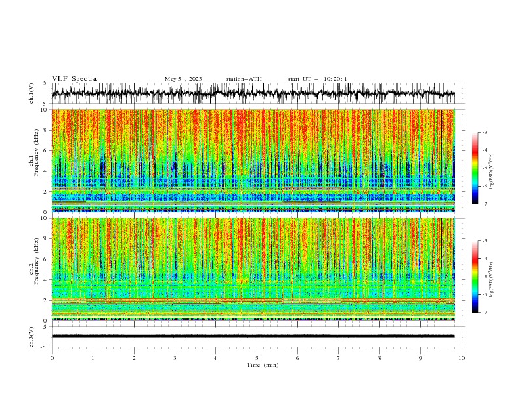520x402 pixels.
Task: Click the ch.1 waveform trace panel
Action: pos(257,93)
